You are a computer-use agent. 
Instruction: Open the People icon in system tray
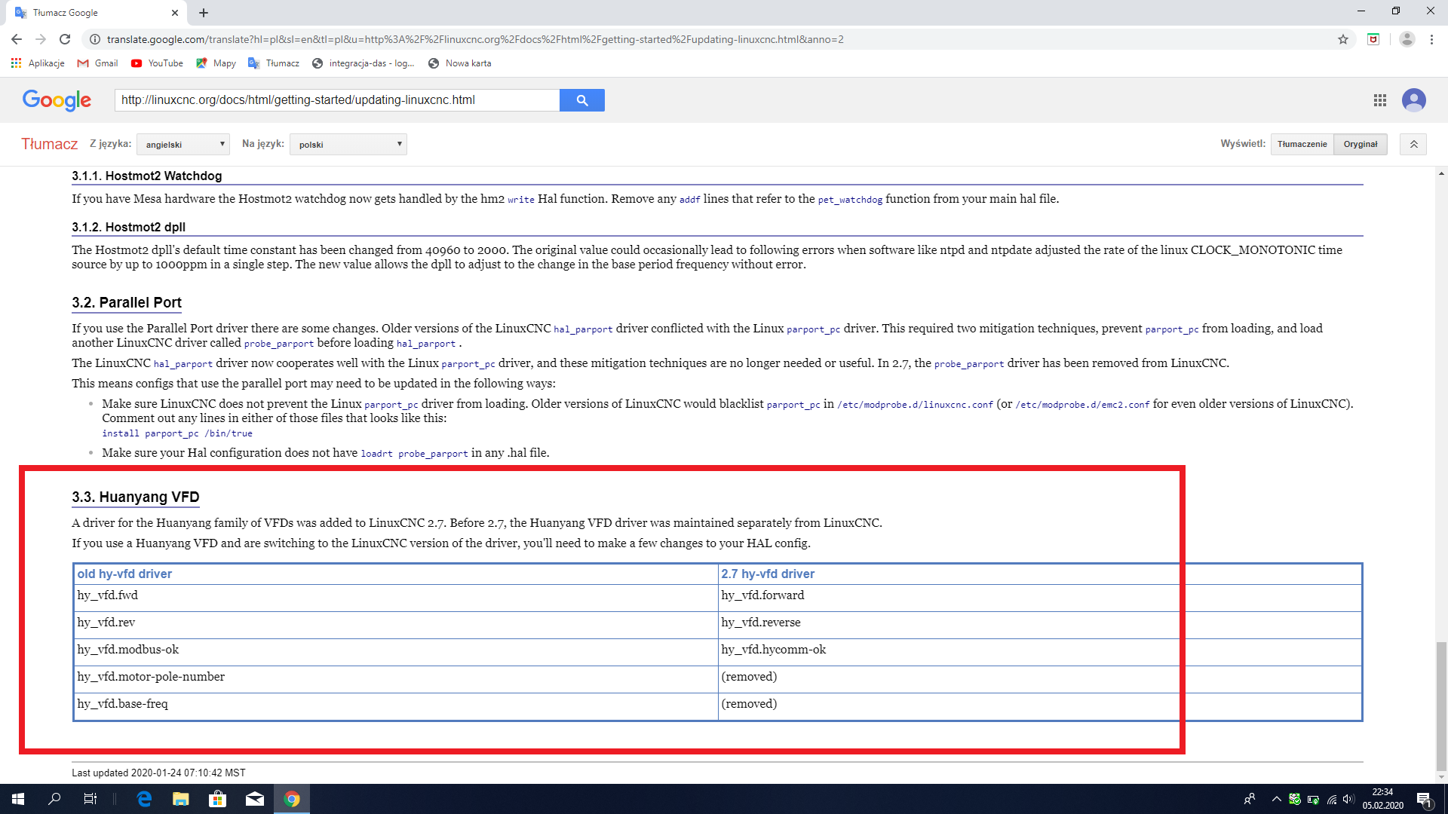[1250, 799]
